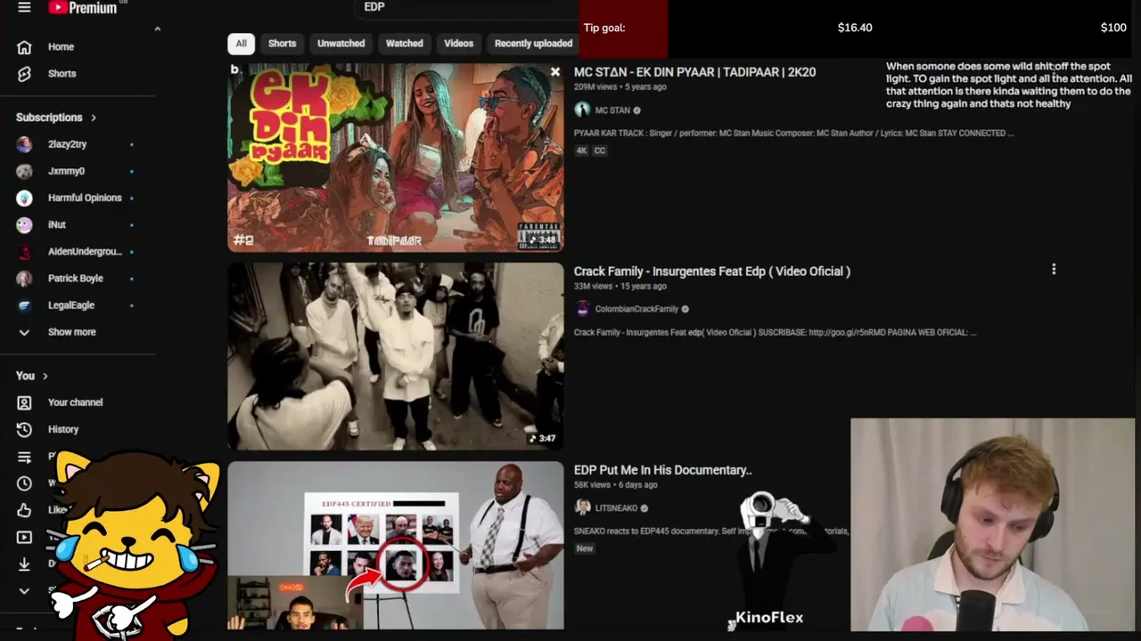Open the Downloads icon in sidebar
This screenshot has width=1141, height=641.
[x=24, y=564]
